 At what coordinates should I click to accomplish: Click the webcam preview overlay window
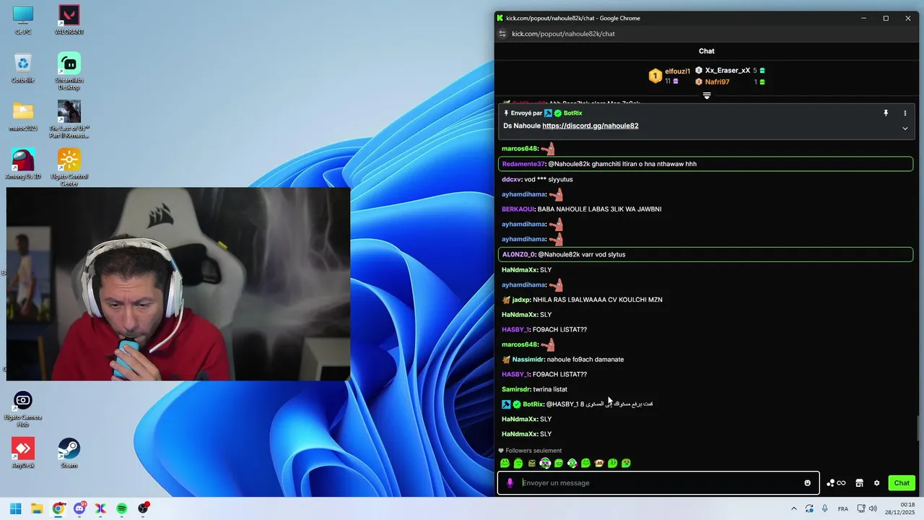178,284
